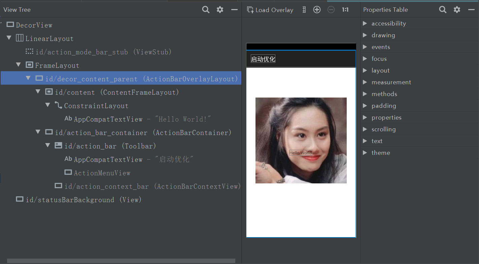Minimize the Properties Table panel

click(x=471, y=10)
